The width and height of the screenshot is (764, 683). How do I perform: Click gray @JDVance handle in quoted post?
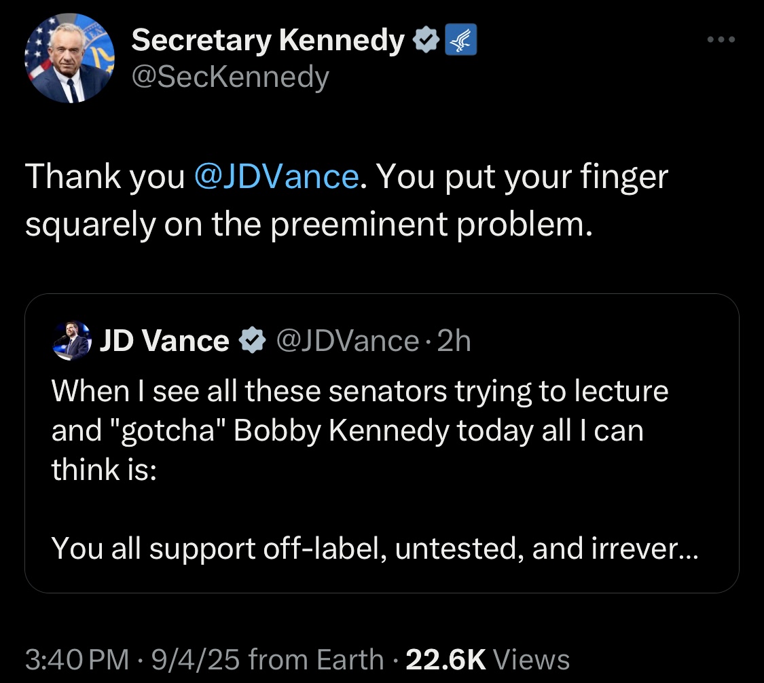click(x=347, y=341)
